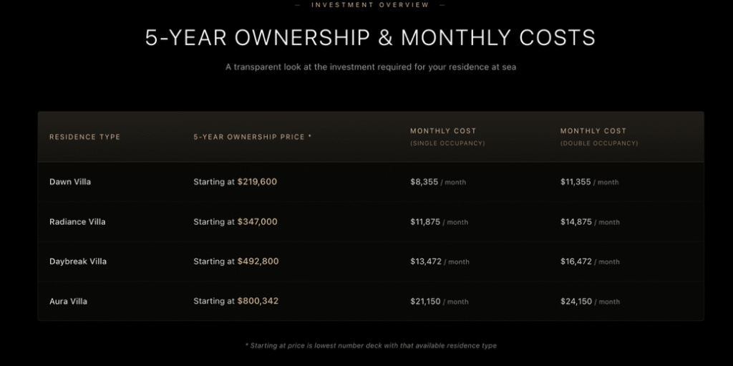Click the $11,355 double occupancy cost
This screenshot has width=733, height=366.
click(x=576, y=182)
